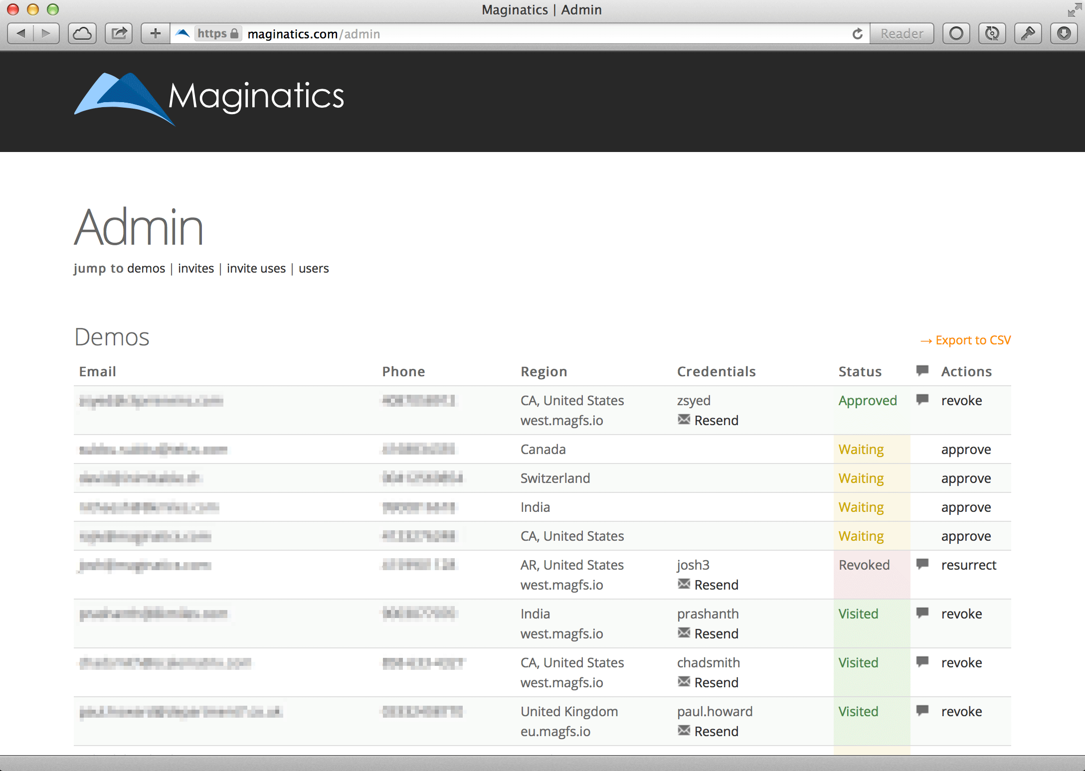Viewport: 1085px width, 771px height.
Task: Click the iCloud tabs cloud icon
Action: click(x=82, y=33)
